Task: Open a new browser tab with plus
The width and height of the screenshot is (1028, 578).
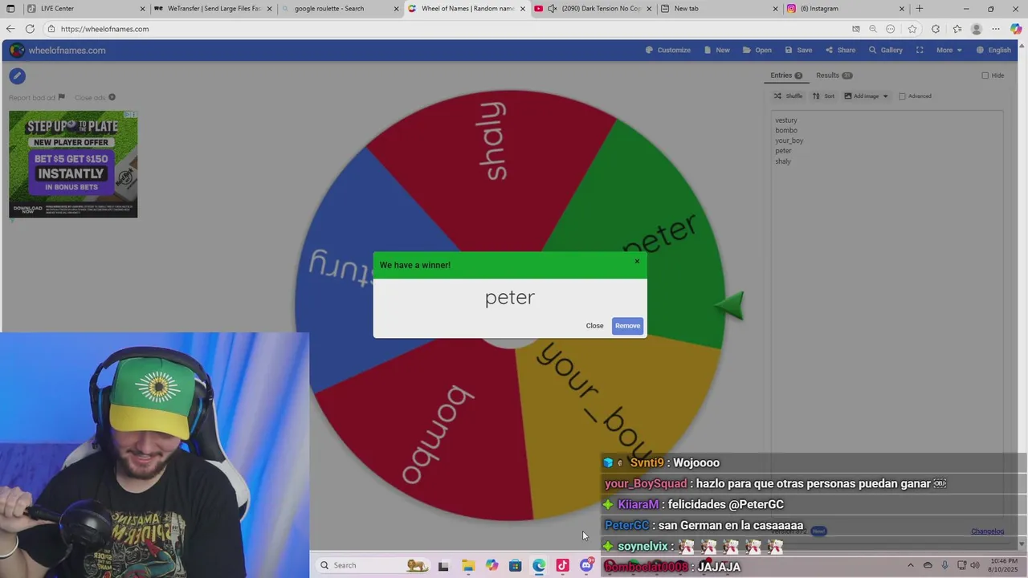Action: click(920, 9)
